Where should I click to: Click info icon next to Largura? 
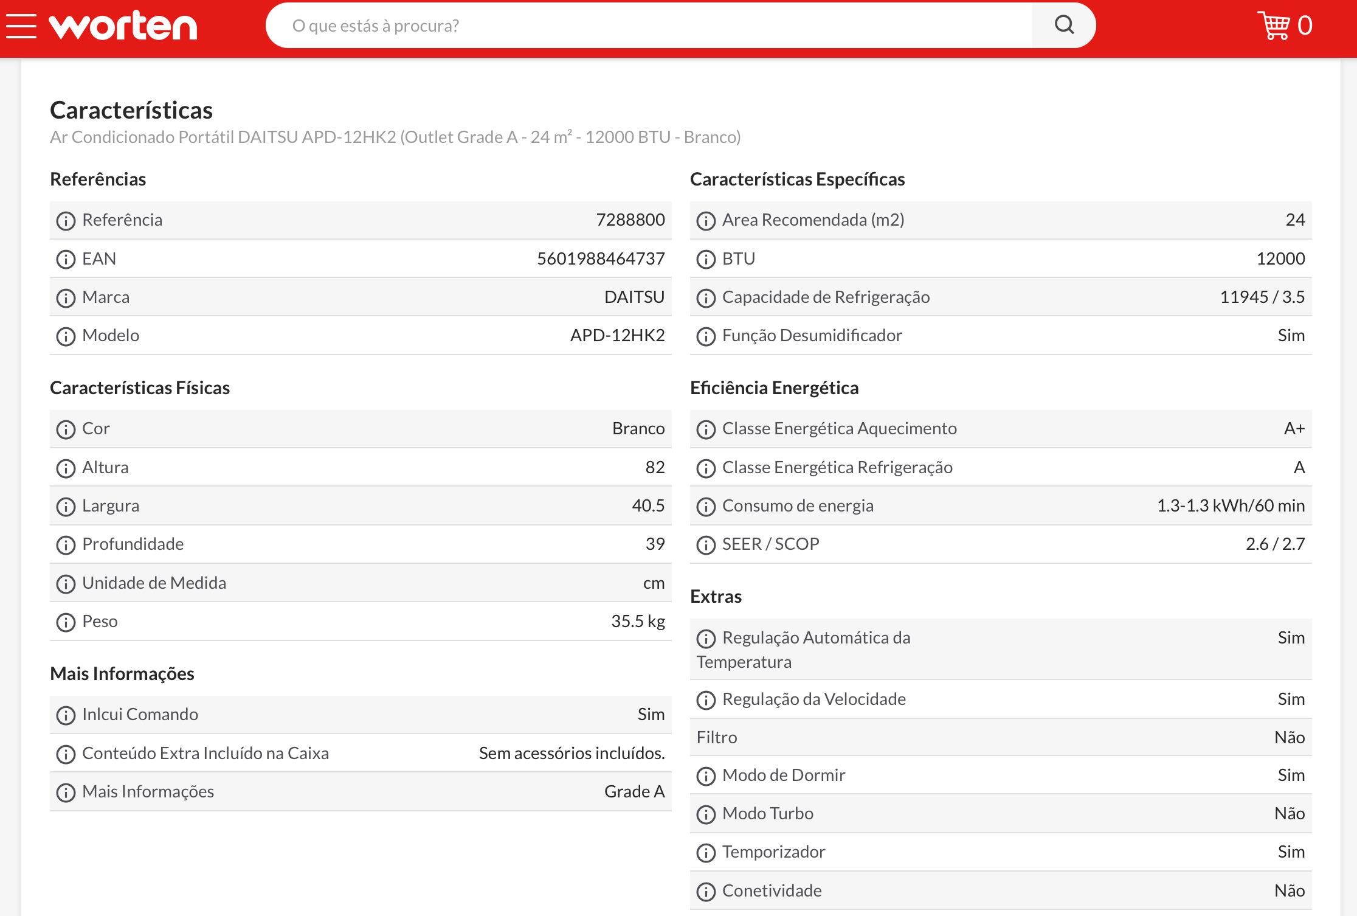[66, 507]
